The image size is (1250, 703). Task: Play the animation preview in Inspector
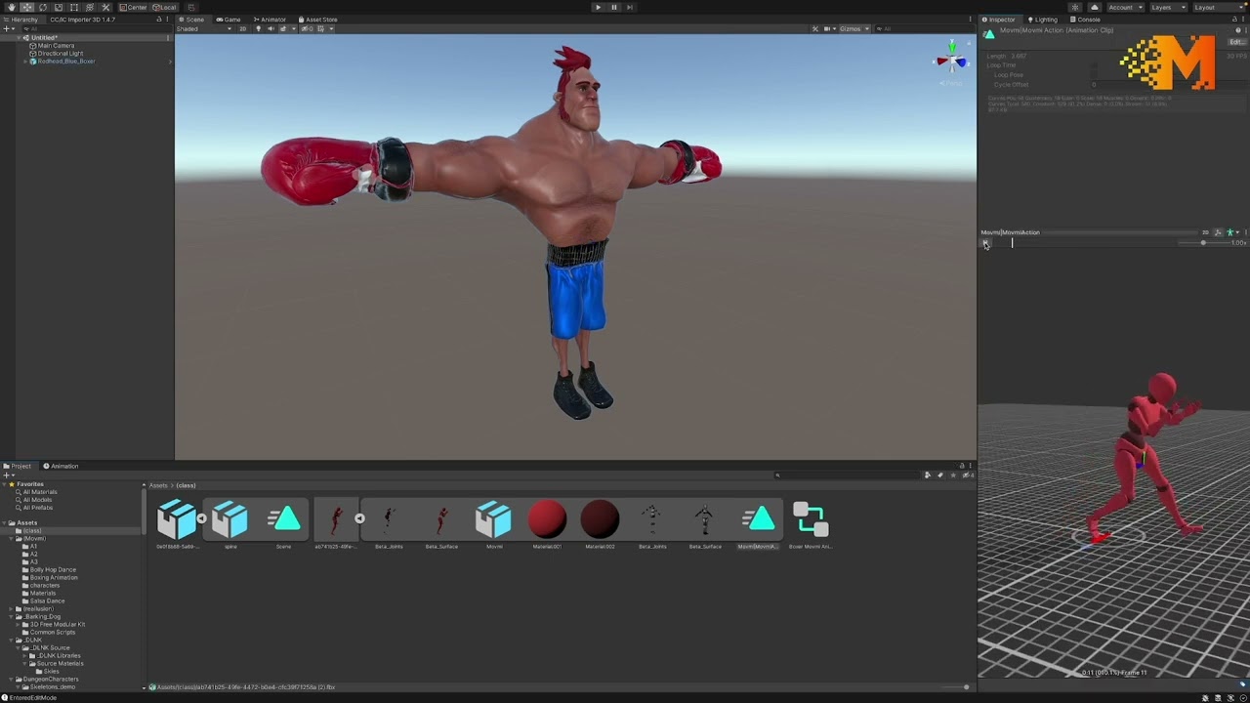coord(985,243)
